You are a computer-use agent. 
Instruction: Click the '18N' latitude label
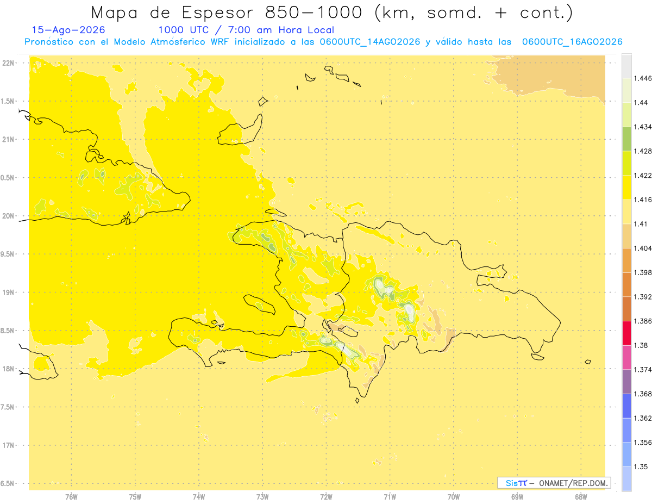pyautogui.click(x=8, y=369)
